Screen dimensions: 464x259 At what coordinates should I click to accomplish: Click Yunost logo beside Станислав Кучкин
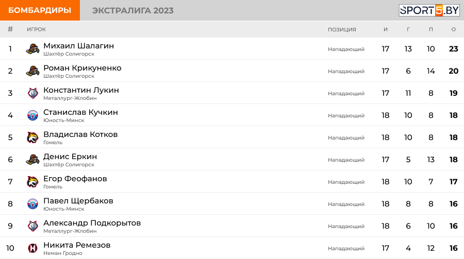pyautogui.click(x=33, y=116)
